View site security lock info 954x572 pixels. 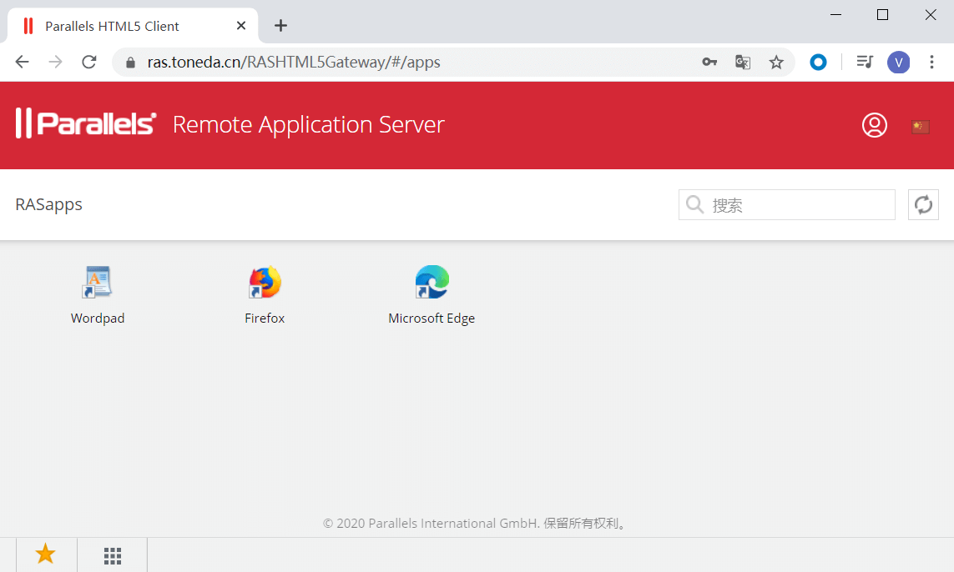click(x=130, y=62)
